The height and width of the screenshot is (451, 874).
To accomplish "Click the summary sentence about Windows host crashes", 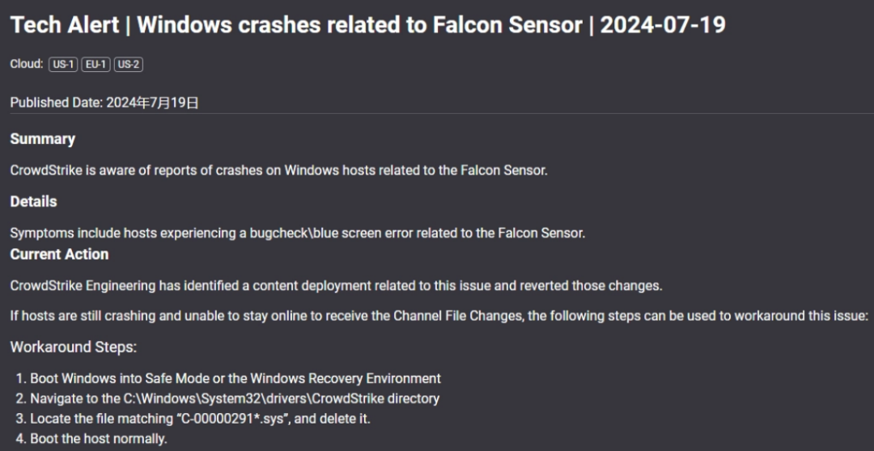I will tap(278, 171).
